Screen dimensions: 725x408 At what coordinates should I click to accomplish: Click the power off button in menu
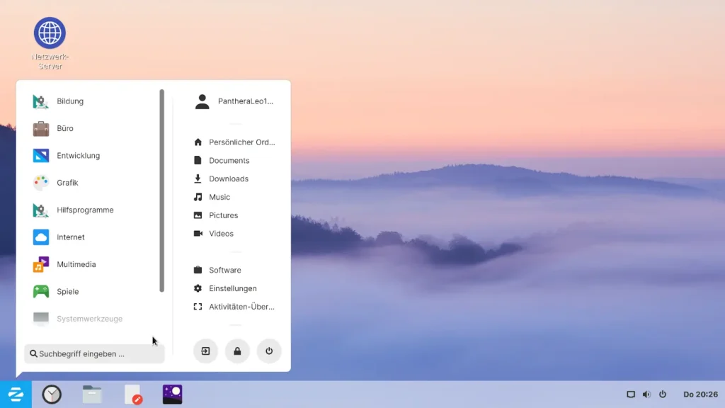[x=269, y=351]
